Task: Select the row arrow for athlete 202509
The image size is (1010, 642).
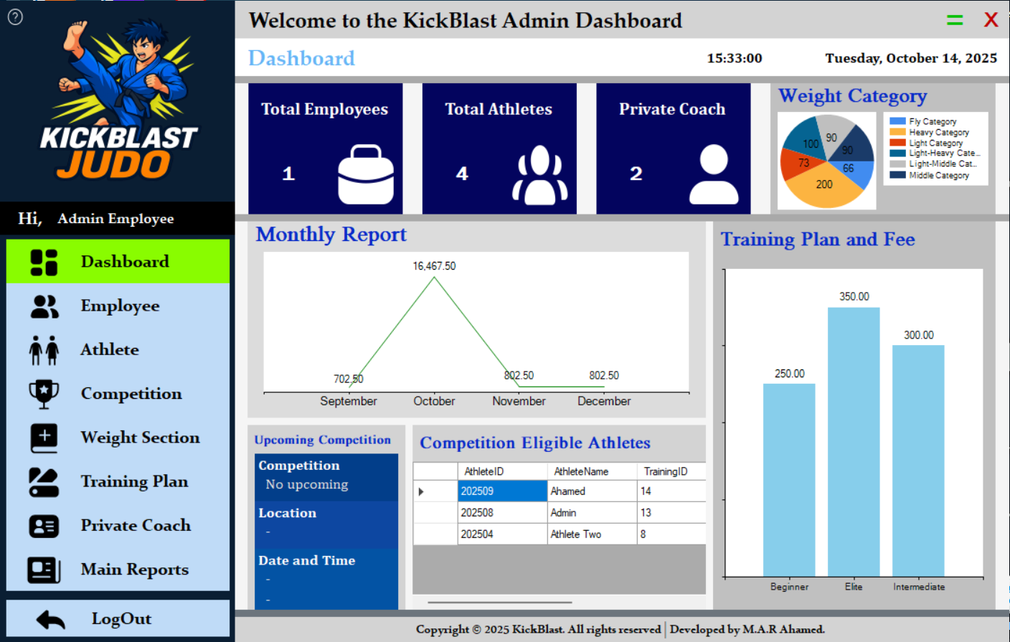Action: 422,491
